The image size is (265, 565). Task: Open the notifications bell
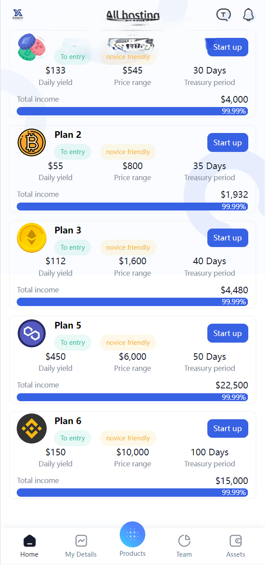(249, 15)
